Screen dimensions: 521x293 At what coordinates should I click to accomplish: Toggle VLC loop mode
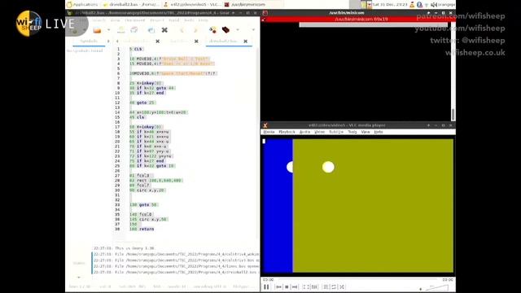click(334, 286)
